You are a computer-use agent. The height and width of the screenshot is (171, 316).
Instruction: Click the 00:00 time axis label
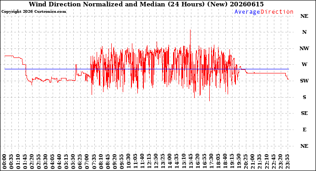click(5, 162)
